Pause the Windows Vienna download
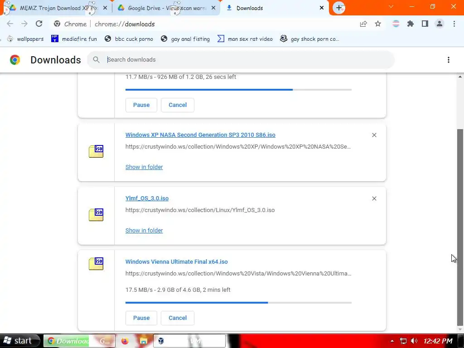464x348 pixels. (141, 318)
